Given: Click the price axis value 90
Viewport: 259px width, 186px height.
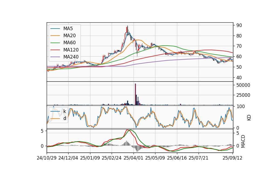Looking at the screenshot, I should (x=239, y=25).
